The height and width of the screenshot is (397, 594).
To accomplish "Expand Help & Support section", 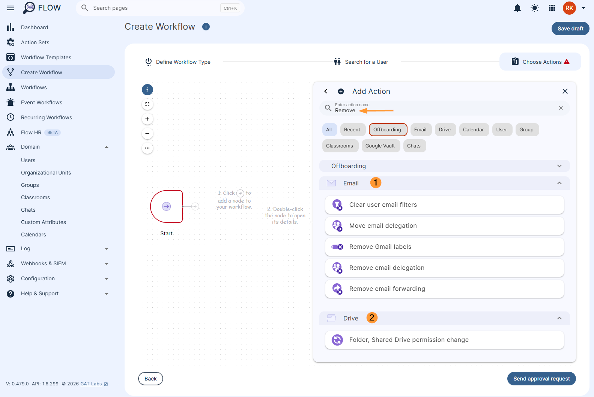I will pos(59,293).
